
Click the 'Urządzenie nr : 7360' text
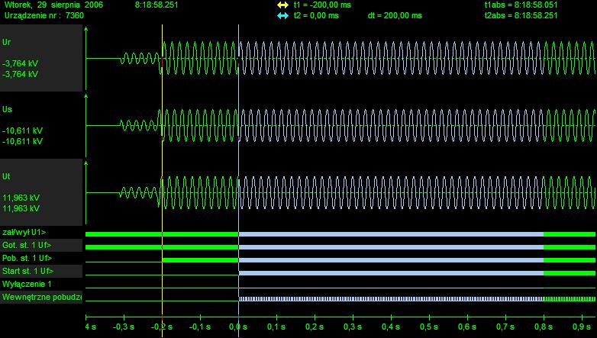(x=44, y=15)
